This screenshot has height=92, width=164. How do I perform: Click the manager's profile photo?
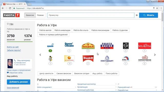point(10,64)
